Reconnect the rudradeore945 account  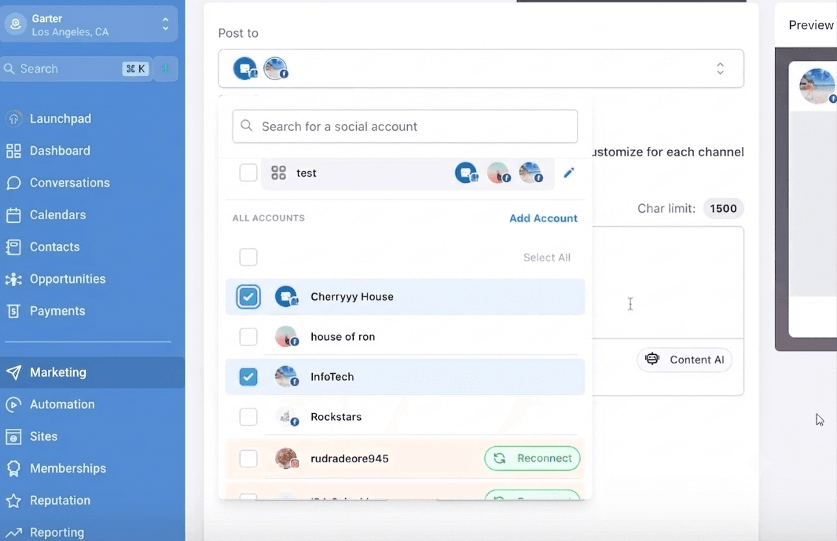pyautogui.click(x=532, y=458)
